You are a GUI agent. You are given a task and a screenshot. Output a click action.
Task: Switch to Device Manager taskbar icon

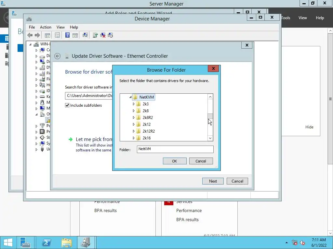click(86, 243)
